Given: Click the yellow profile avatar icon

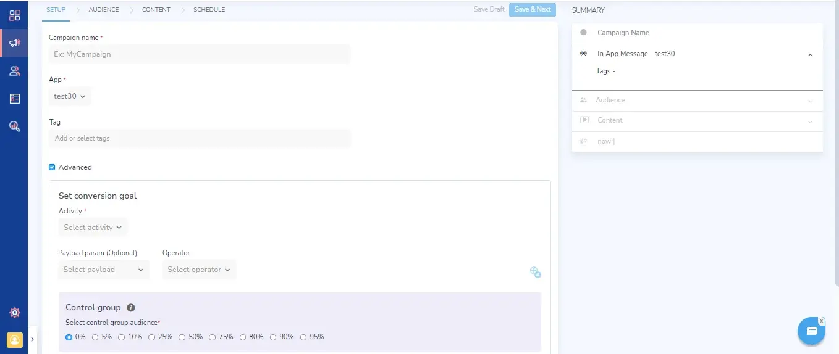Looking at the screenshot, I should (x=14, y=339).
